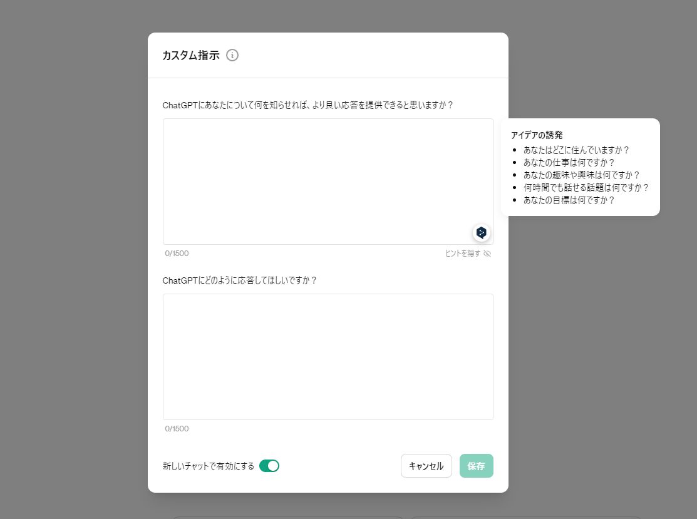Click the crossed-out eye hint icon
The width and height of the screenshot is (697, 519).
(x=487, y=254)
